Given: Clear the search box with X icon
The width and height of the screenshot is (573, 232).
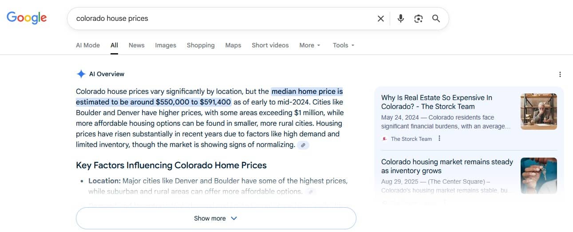Looking at the screenshot, I should (380, 19).
